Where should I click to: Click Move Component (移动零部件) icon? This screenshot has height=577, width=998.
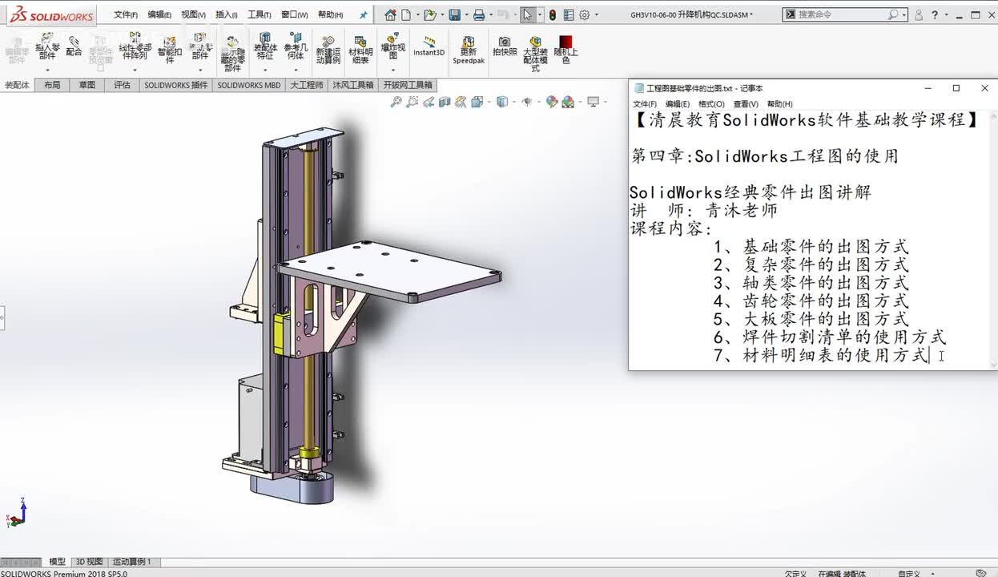click(x=199, y=45)
